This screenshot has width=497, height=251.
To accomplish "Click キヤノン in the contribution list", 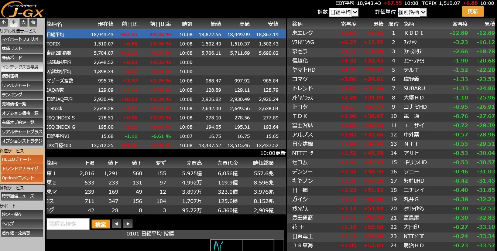I will [302, 181].
